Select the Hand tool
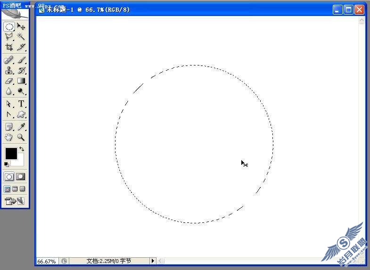 (9, 137)
